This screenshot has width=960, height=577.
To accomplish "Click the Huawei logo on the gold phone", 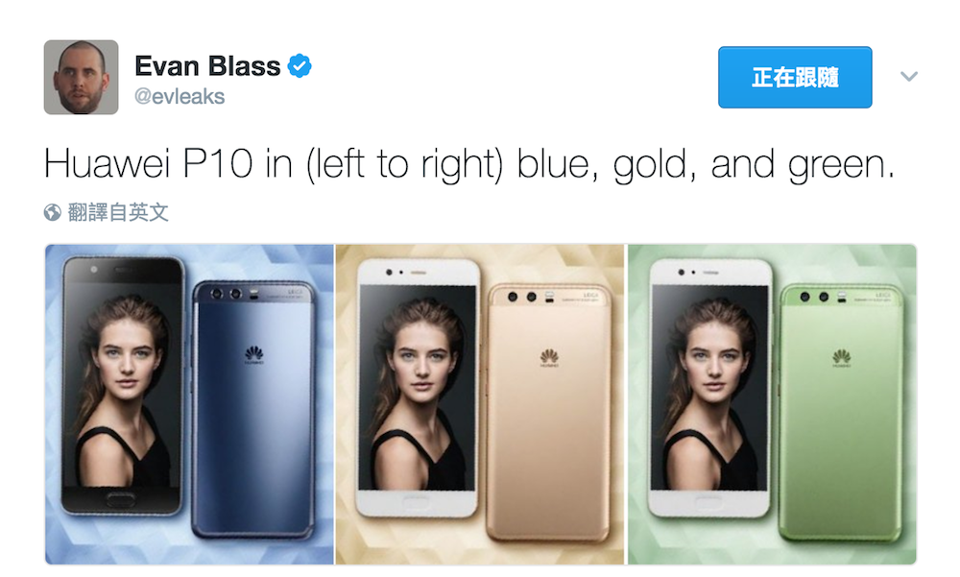I will [x=549, y=357].
